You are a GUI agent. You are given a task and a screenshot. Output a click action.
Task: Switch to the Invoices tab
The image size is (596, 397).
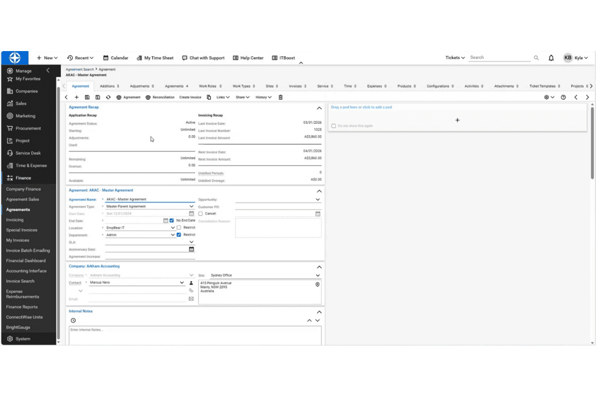click(298, 86)
